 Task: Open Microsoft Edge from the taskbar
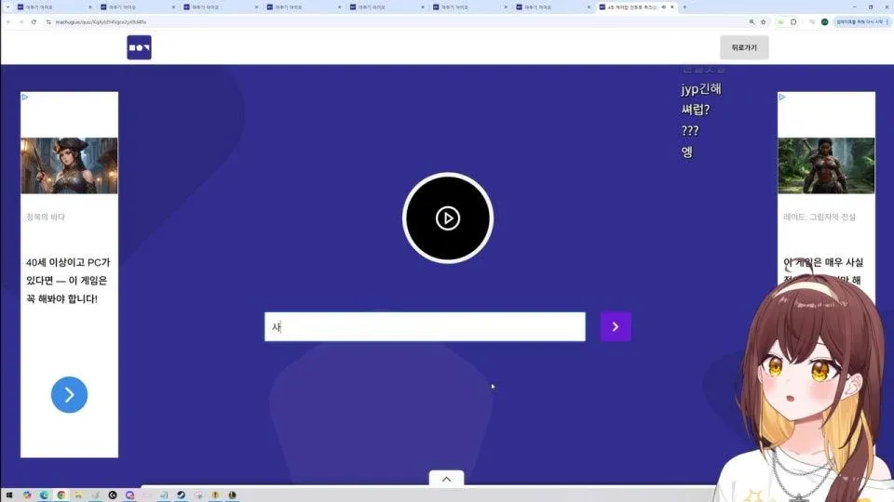tap(44, 495)
